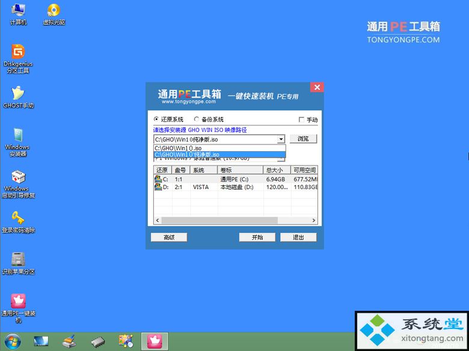This screenshot has height=351, width=469.
Task: Launch Diskgenius 分区工具 icon
Action: point(18,59)
